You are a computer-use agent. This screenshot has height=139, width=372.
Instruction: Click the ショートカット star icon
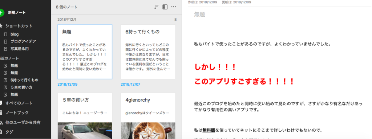click(1, 26)
